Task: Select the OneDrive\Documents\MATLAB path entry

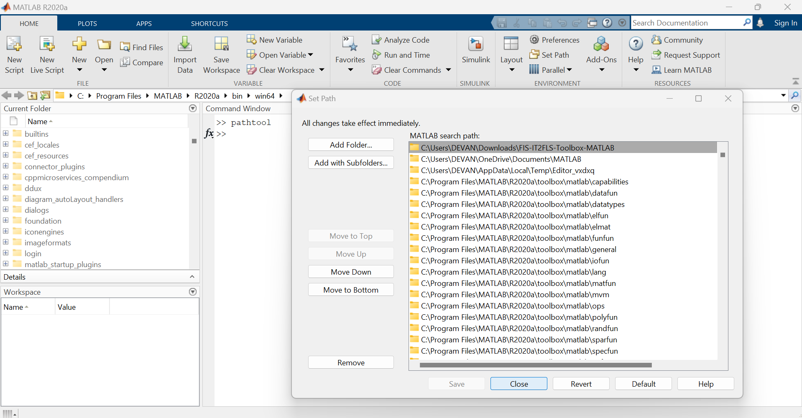Action: pyautogui.click(x=563, y=159)
